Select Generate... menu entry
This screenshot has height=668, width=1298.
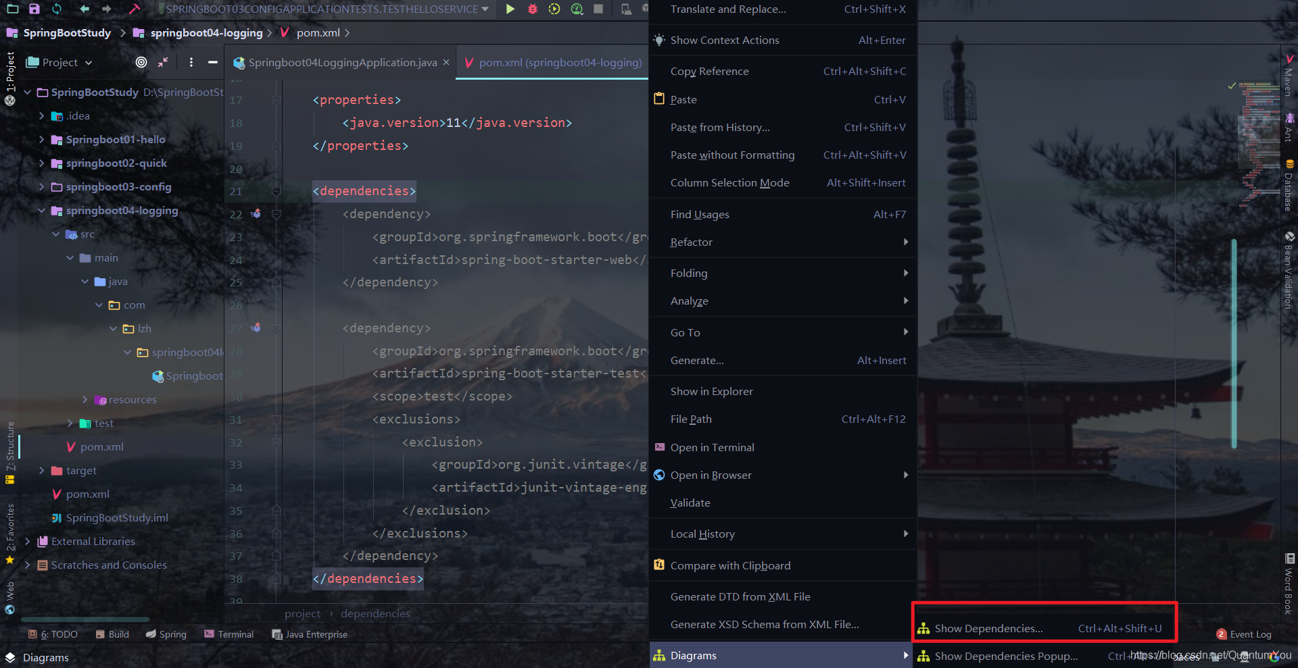[x=783, y=360]
